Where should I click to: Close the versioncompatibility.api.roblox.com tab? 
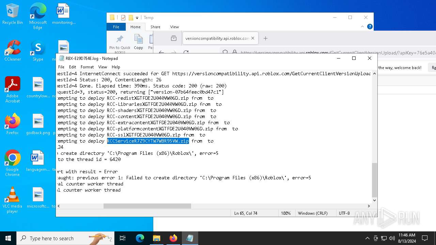253,38
